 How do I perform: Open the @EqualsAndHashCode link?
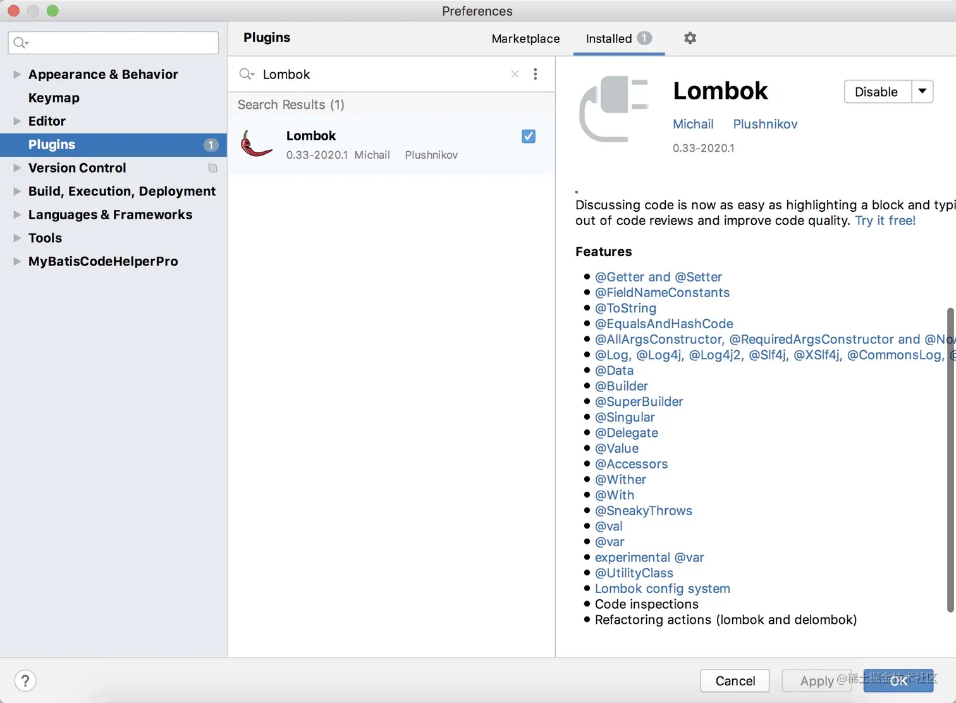coord(664,324)
